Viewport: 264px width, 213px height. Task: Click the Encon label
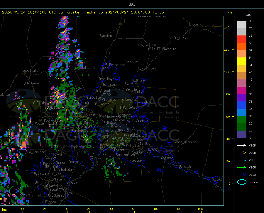[193, 24]
